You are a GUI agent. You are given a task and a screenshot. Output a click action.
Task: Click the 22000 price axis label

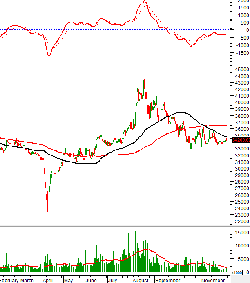[x=240, y=221]
